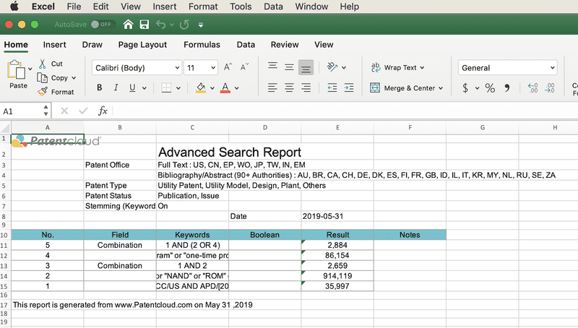The height and width of the screenshot is (328, 578).
Task: Apply Percent Style format
Action: (490, 88)
